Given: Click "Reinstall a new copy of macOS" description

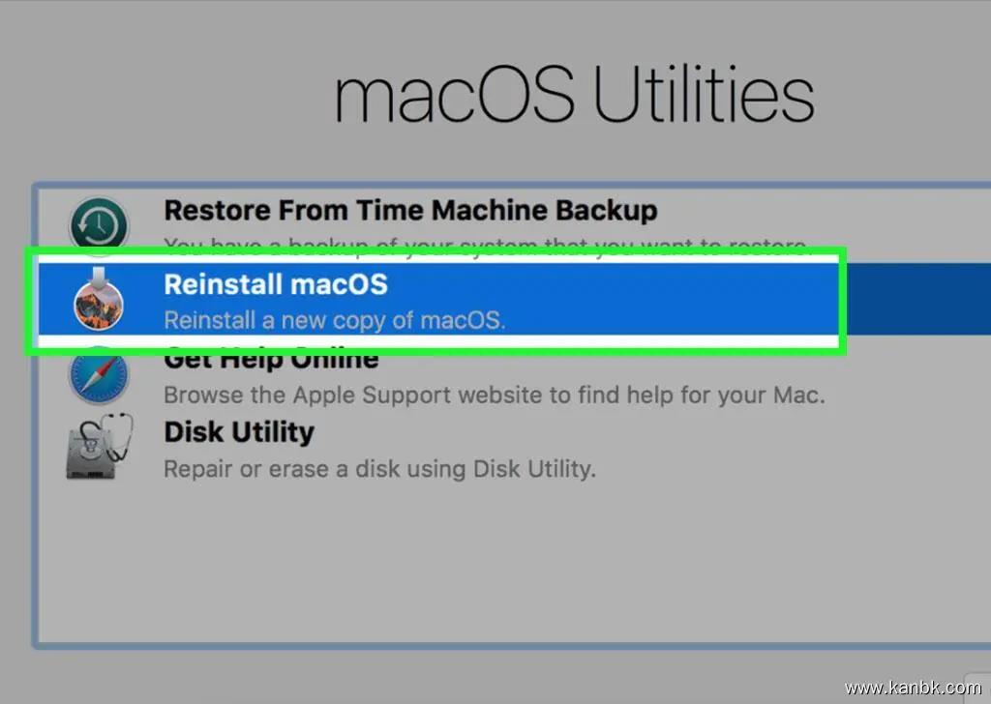Looking at the screenshot, I should 334,319.
